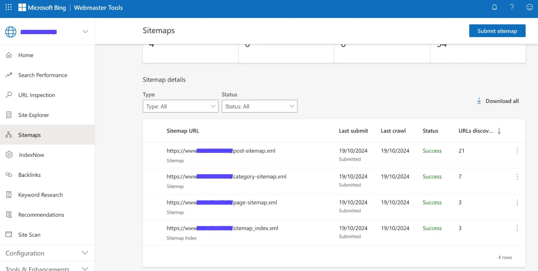This screenshot has width=538, height=271.
Task: Click the Backlinks chain icon
Action: tap(9, 175)
